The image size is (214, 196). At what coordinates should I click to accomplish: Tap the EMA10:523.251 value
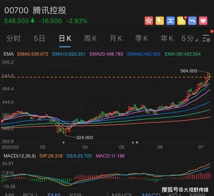(x=69, y=54)
